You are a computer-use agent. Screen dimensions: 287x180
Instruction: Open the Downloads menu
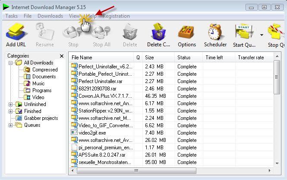tap(50, 16)
